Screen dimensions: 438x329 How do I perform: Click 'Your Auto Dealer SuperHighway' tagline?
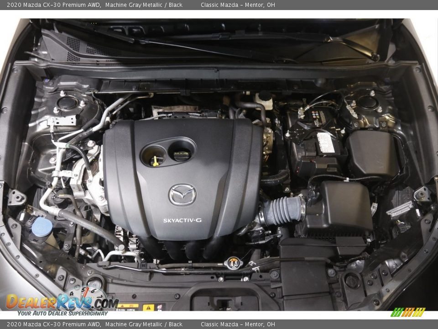pyautogui.click(x=63, y=313)
